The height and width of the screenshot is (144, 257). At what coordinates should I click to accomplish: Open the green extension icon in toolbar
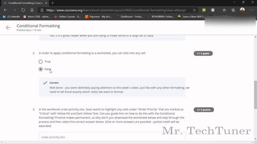point(204,10)
